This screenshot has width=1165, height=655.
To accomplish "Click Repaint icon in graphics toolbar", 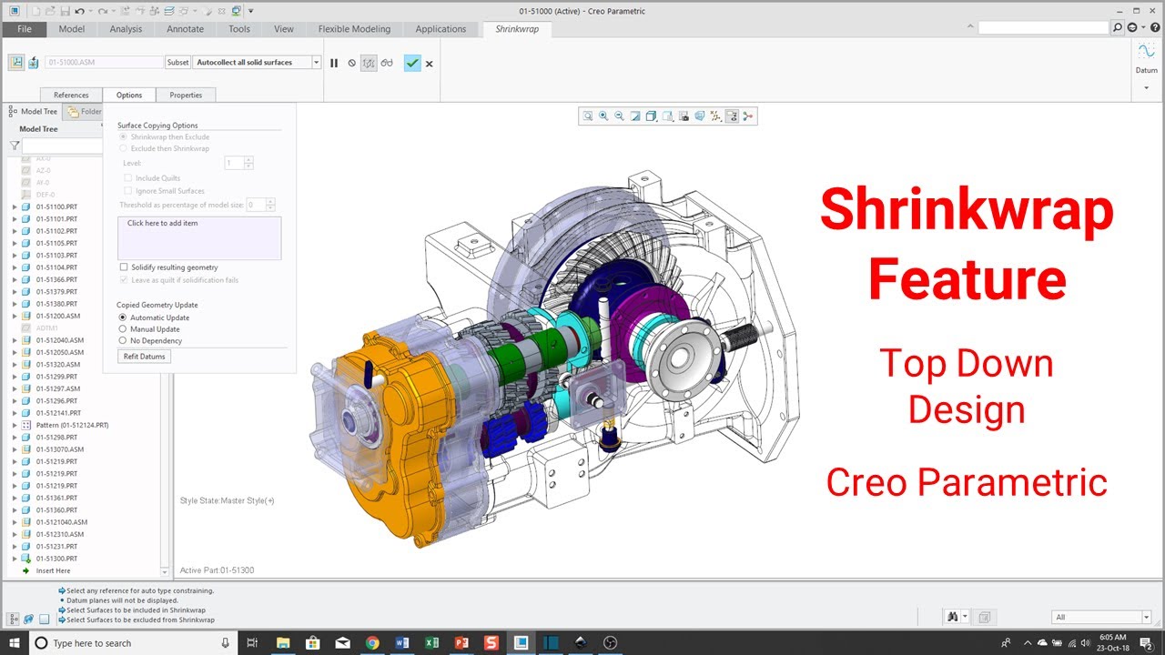I will 635,116.
